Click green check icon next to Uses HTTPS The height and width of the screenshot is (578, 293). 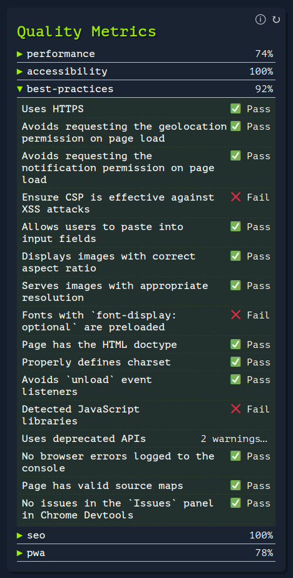pos(235,108)
